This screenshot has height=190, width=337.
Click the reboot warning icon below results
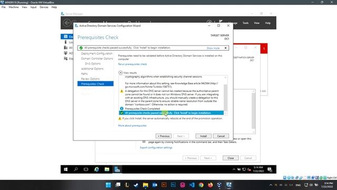point(120,118)
